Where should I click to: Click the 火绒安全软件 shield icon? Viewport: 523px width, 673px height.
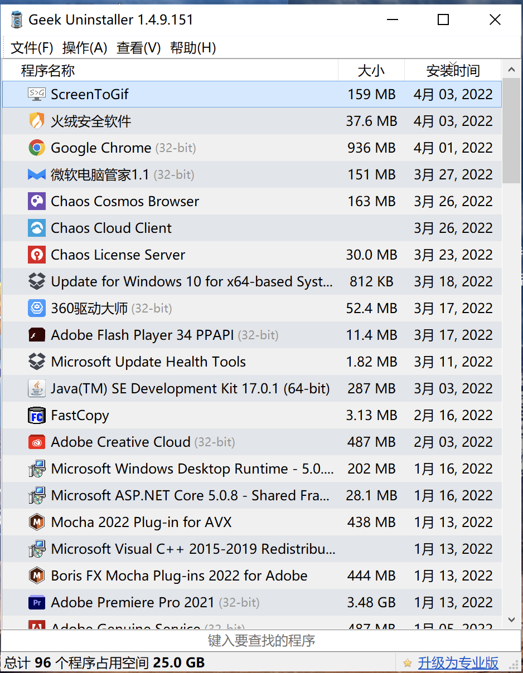click(x=37, y=121)
